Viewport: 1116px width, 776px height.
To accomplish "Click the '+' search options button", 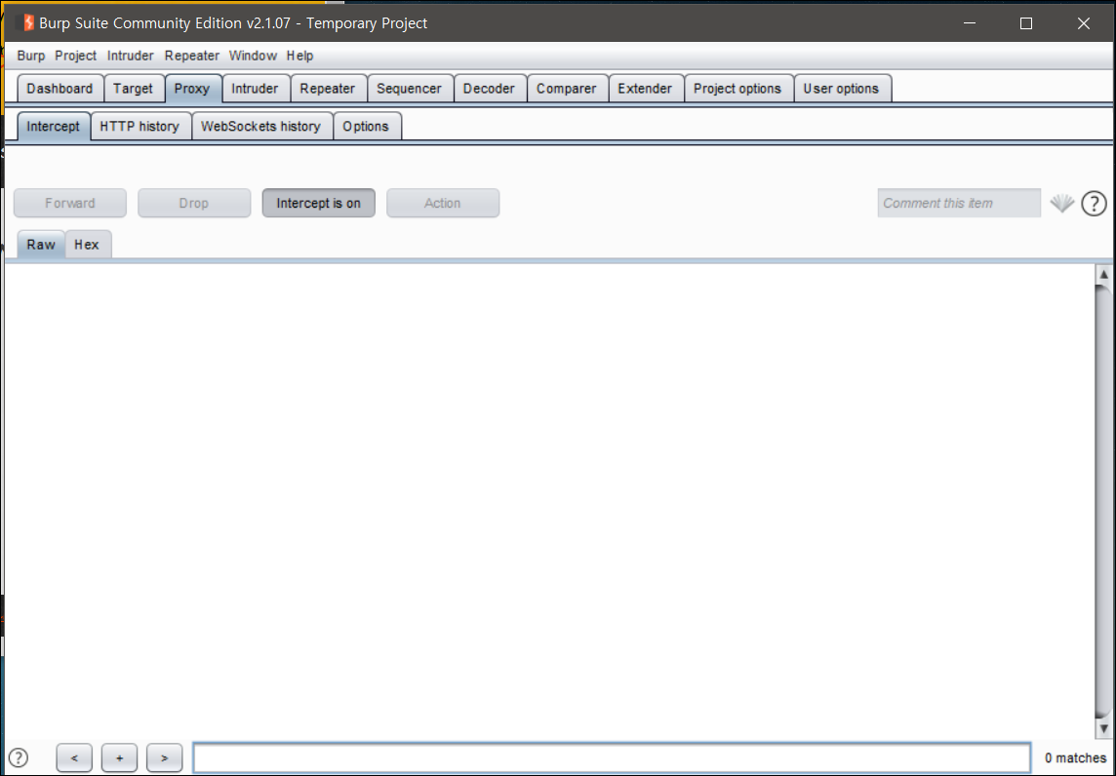I will [x=120, y=758].
